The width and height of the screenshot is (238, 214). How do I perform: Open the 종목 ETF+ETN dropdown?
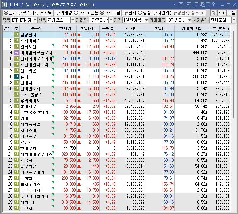click(35, 20)
